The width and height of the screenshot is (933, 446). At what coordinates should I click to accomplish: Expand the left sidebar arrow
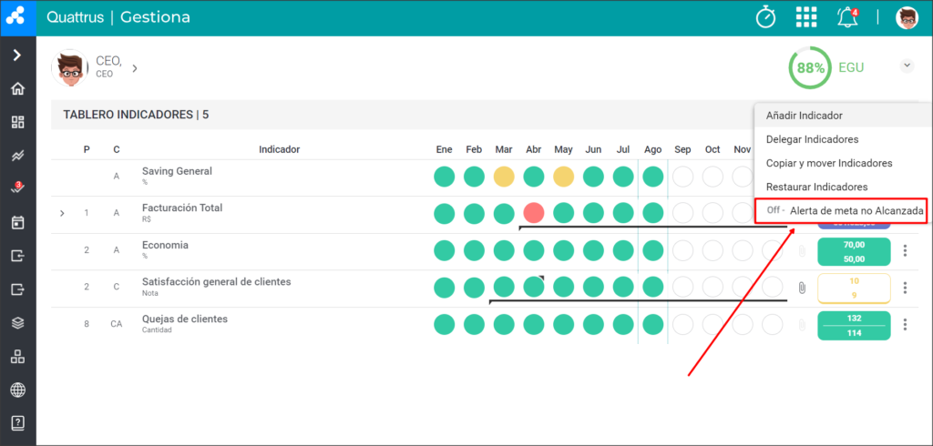click(x=18, y=56)
